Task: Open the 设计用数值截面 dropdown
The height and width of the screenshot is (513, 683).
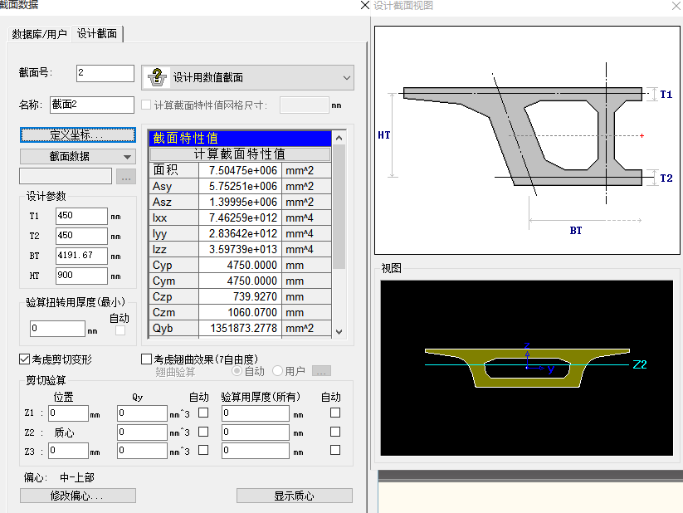Action: [x=247, y=77]
